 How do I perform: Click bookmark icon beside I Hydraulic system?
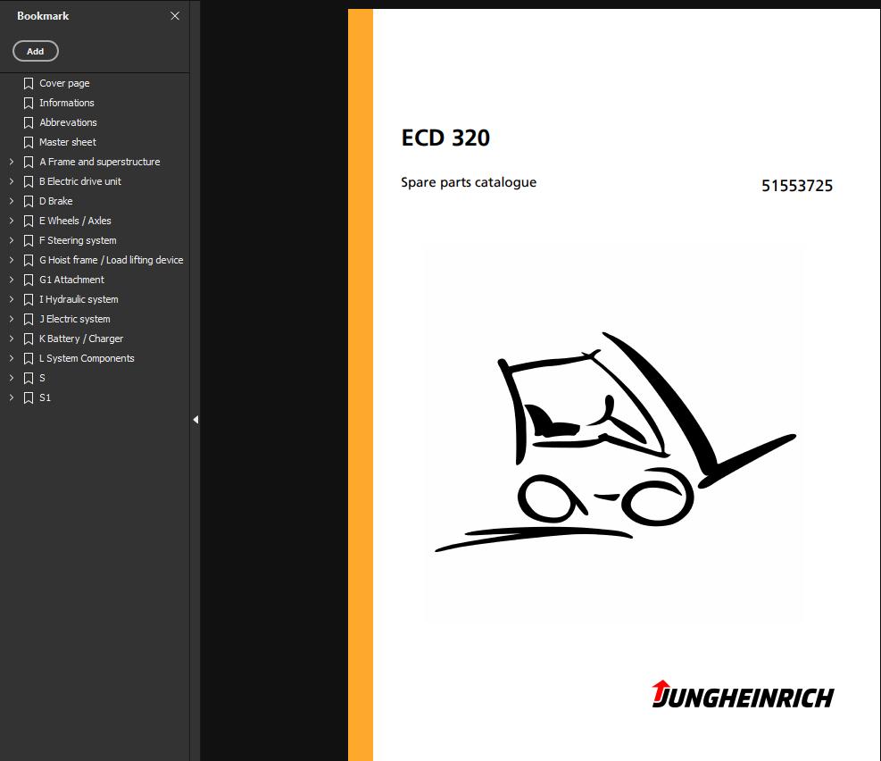pyautogui.click(x=28, y=299)
